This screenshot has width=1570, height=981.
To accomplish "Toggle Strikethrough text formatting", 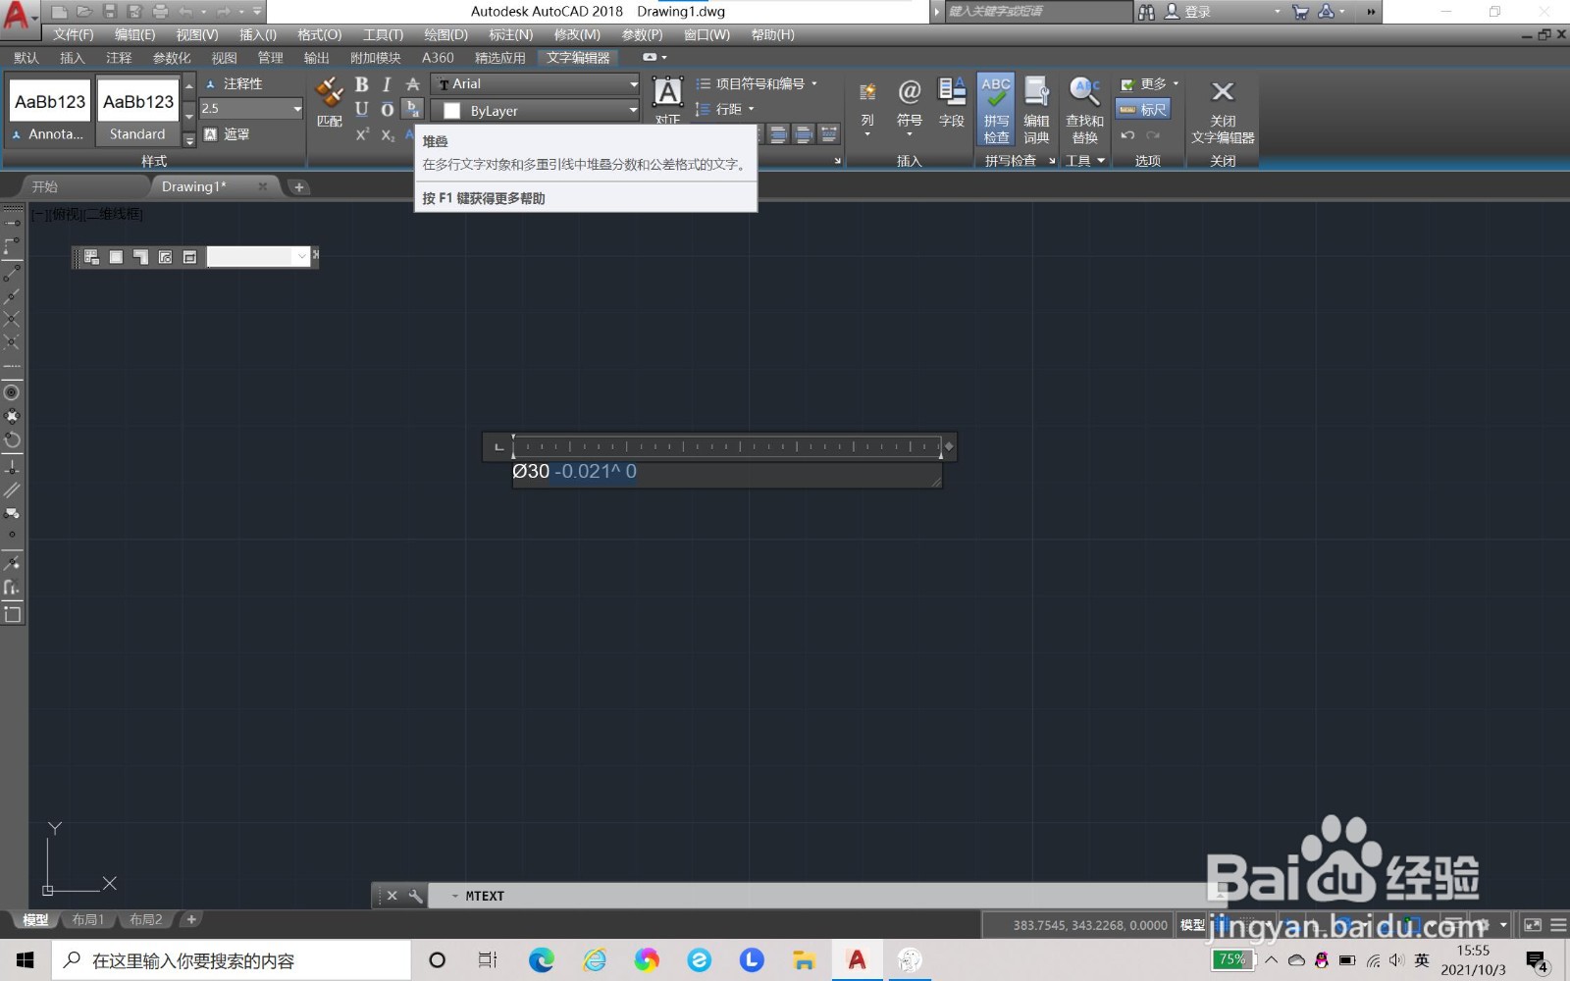I will 413,84.
